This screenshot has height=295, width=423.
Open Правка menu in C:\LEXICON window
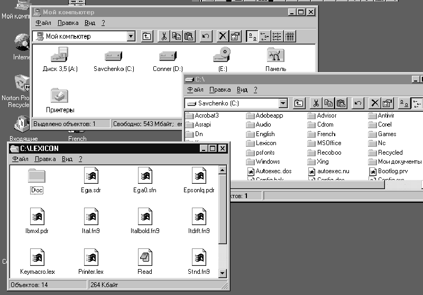[x=45, y=159]
